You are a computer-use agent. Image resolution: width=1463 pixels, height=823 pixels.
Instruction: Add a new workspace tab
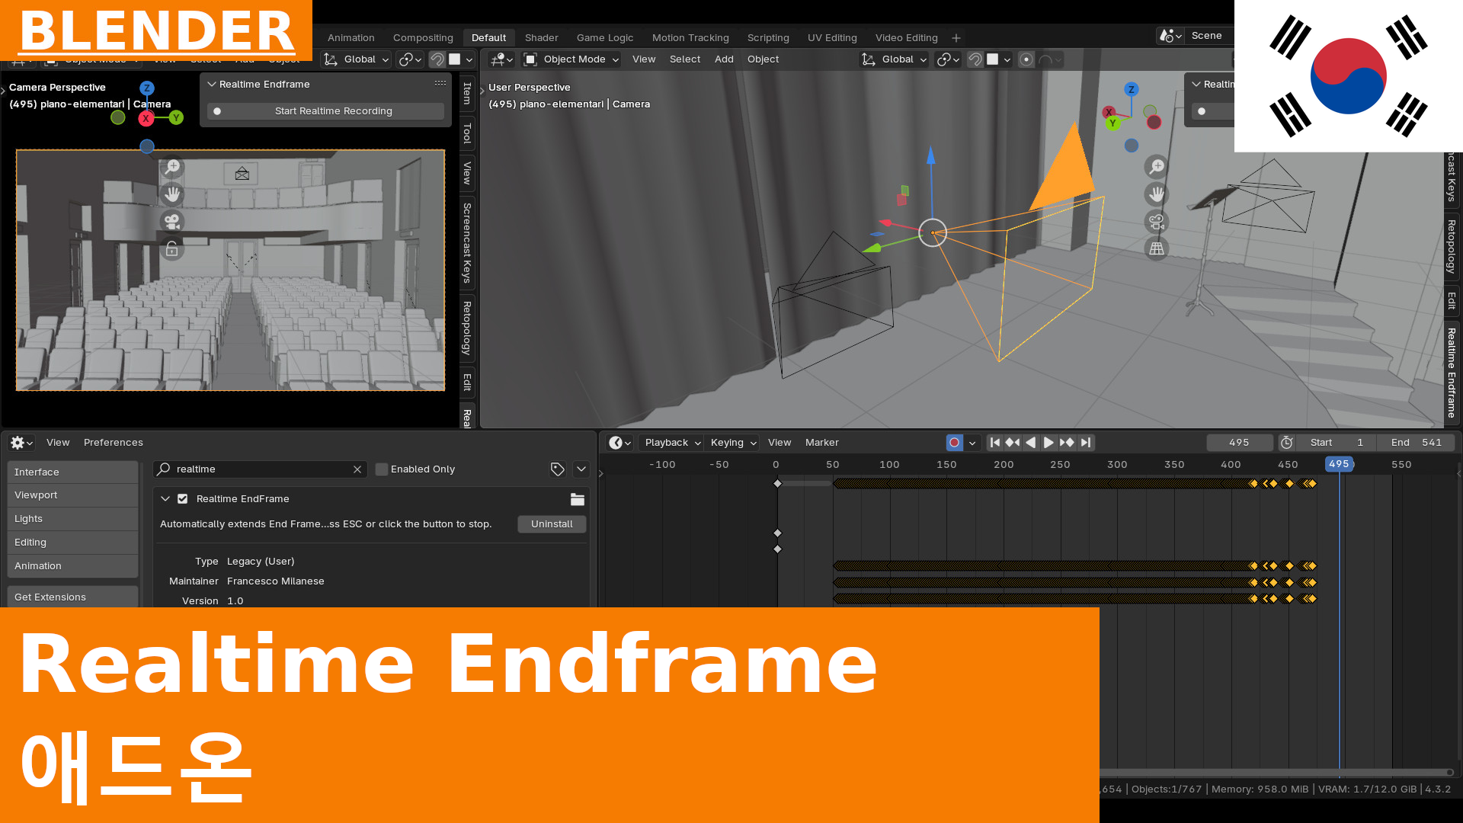(956, 38)
